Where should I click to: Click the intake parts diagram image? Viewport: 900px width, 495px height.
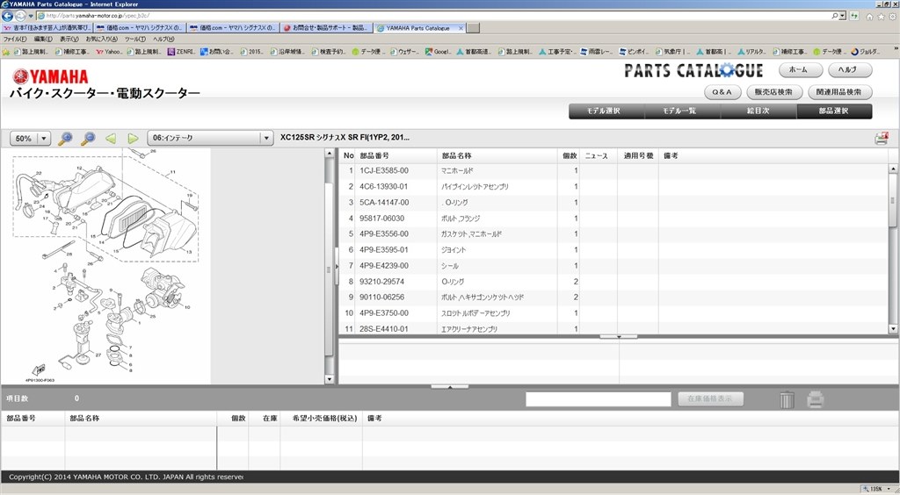point(106,267)
